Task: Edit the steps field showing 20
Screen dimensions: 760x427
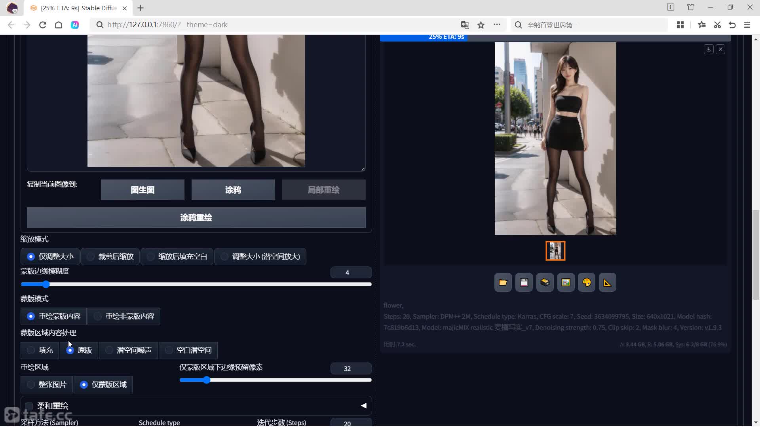Action: click(x=351, y=423)
